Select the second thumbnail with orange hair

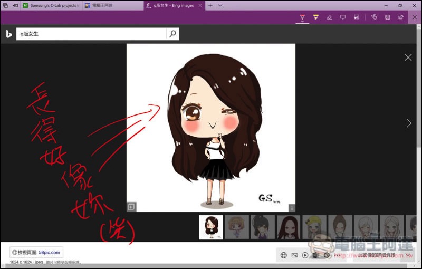click(x=236, y=227)
